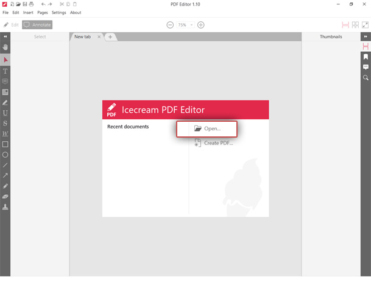Show the Bookmarks sidebar panel
Viewport: 371px width, 285px height.
366,57
